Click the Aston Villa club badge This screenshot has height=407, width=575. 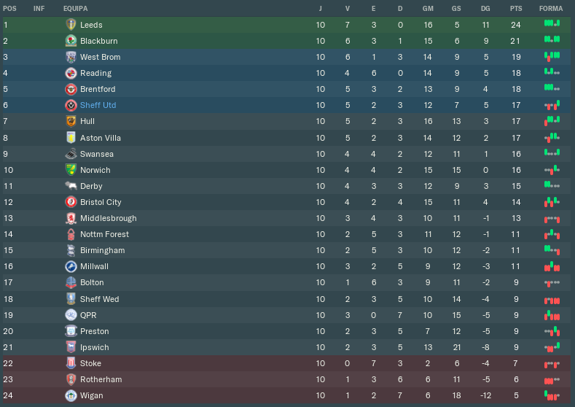71,138
